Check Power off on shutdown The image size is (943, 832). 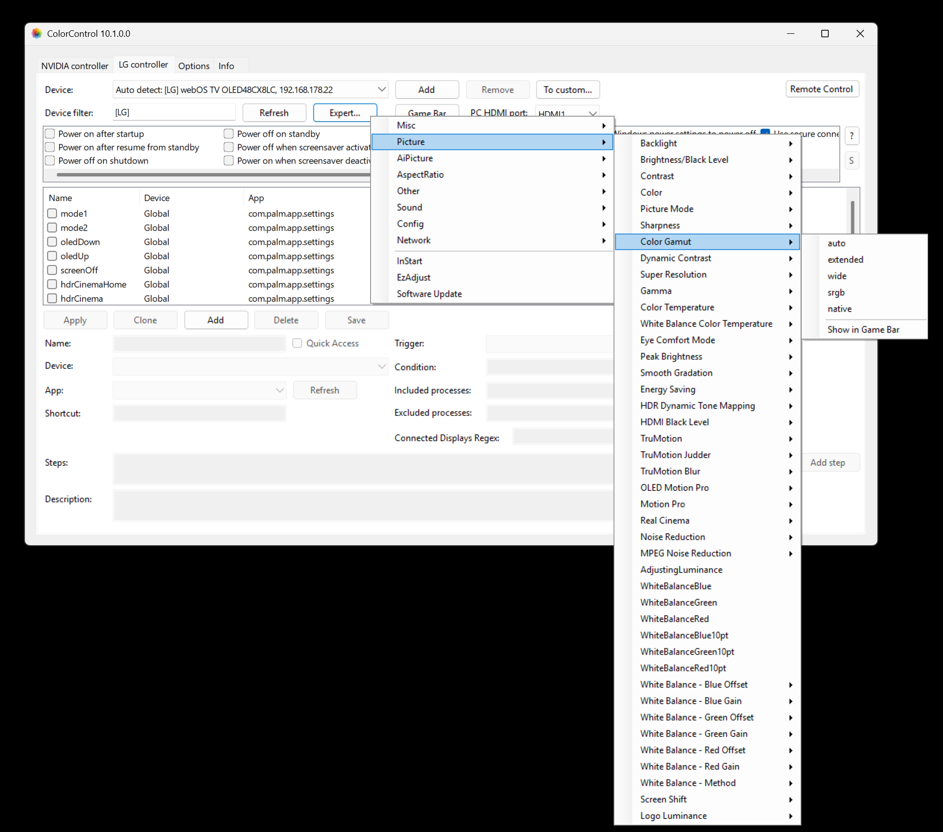50,161
